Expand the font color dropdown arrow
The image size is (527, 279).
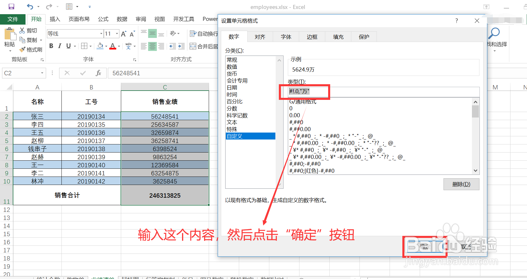coord(119,46)
